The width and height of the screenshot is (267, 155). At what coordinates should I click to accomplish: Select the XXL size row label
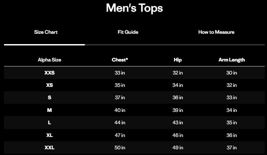49,147
